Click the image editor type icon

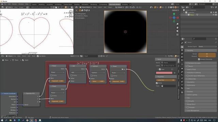3,7
